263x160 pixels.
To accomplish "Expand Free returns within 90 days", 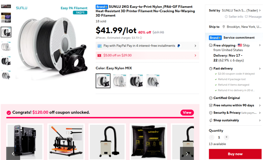I will 235,105.
